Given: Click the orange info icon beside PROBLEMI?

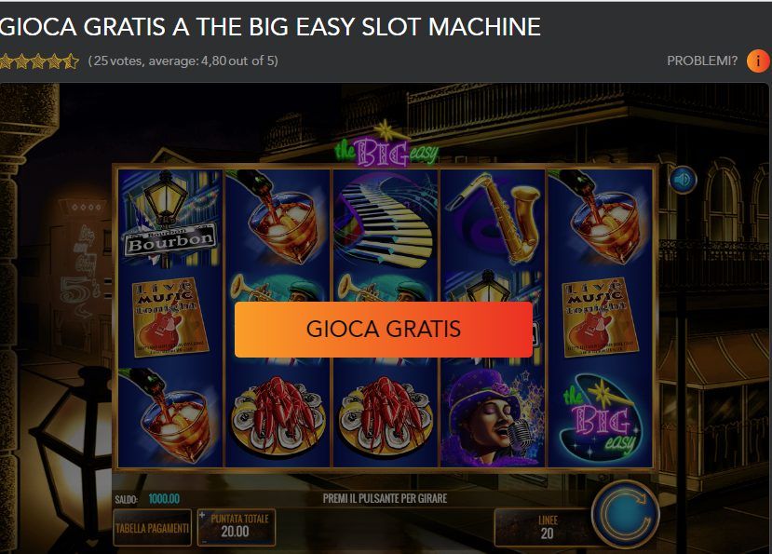Looking at the screenshot, I should click(x=758, y=61).
